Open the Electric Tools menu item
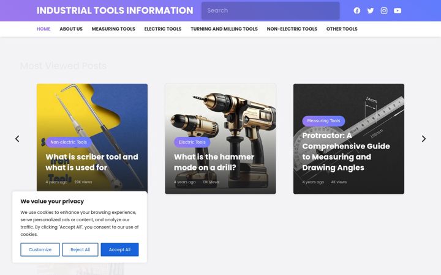This screenshot has height=275, width=441. pyautogui.click(x=163, y=29)
